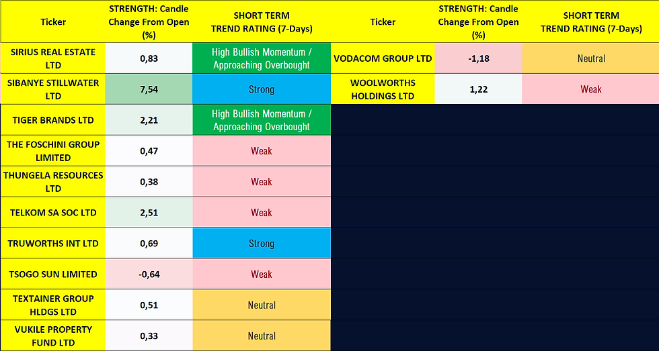Select the -1,18 value for Vodacom

tap(478, 58)
